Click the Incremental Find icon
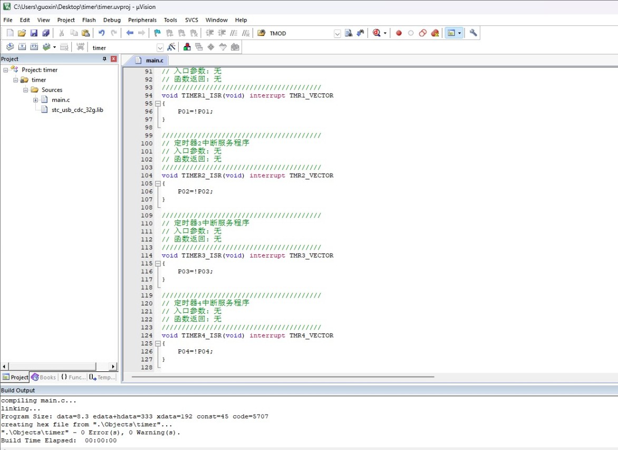 (360, 33)
